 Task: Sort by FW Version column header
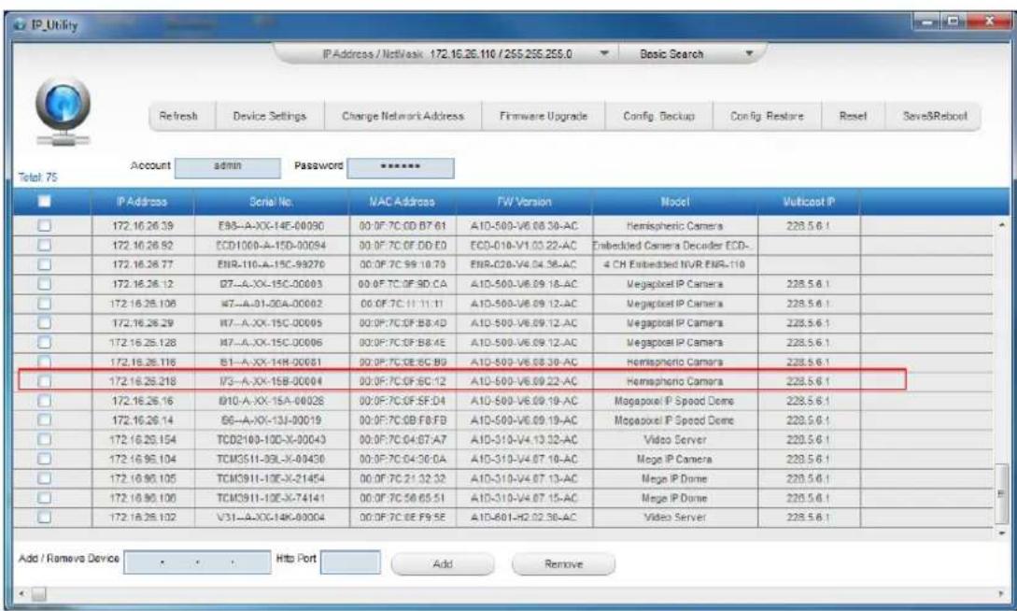(523, 202)
